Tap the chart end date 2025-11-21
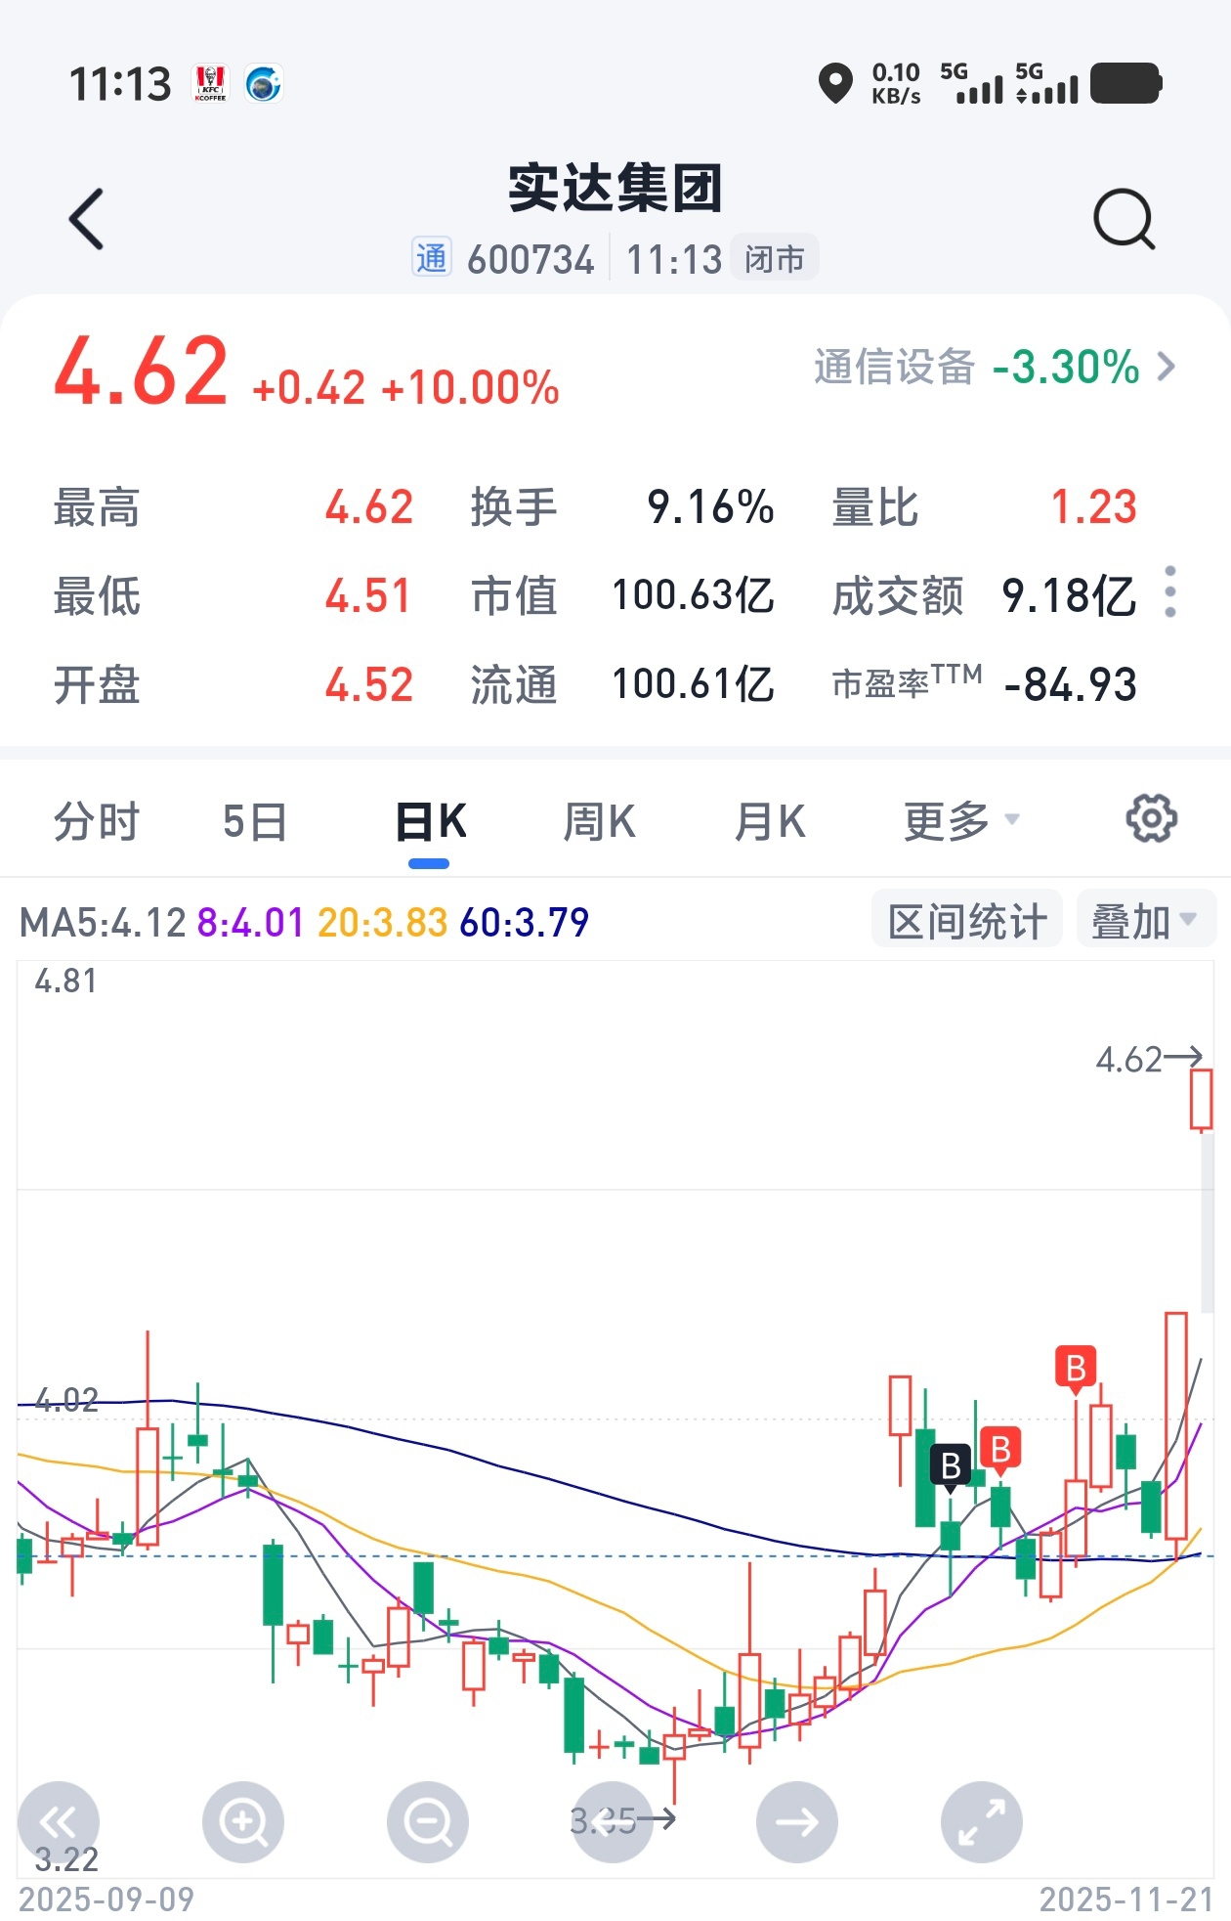 [x=1125, y=1899]
